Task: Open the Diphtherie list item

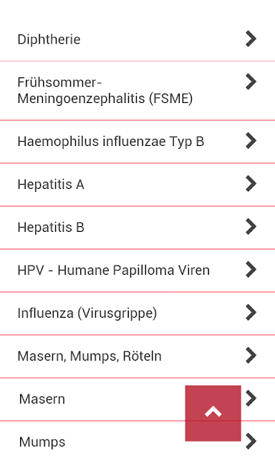Action: 137,39
